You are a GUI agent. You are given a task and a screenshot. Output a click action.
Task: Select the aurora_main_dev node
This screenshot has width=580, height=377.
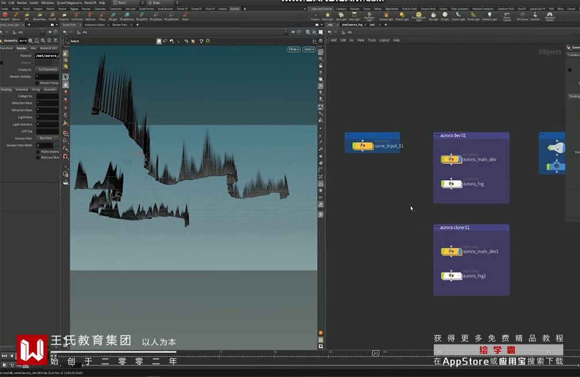click(451, 159)
